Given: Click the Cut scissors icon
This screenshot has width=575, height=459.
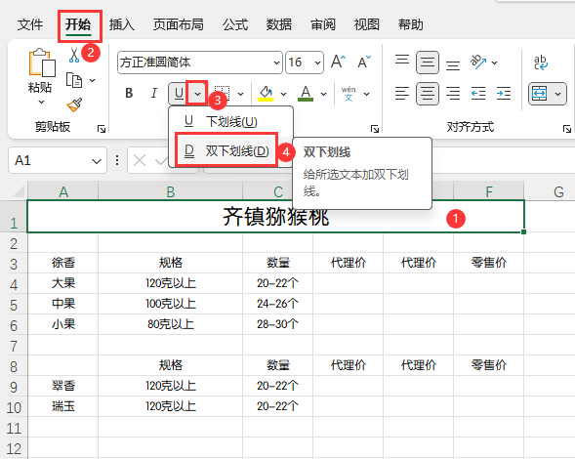Looking at the screenshot, I should (x=74, y=55).
